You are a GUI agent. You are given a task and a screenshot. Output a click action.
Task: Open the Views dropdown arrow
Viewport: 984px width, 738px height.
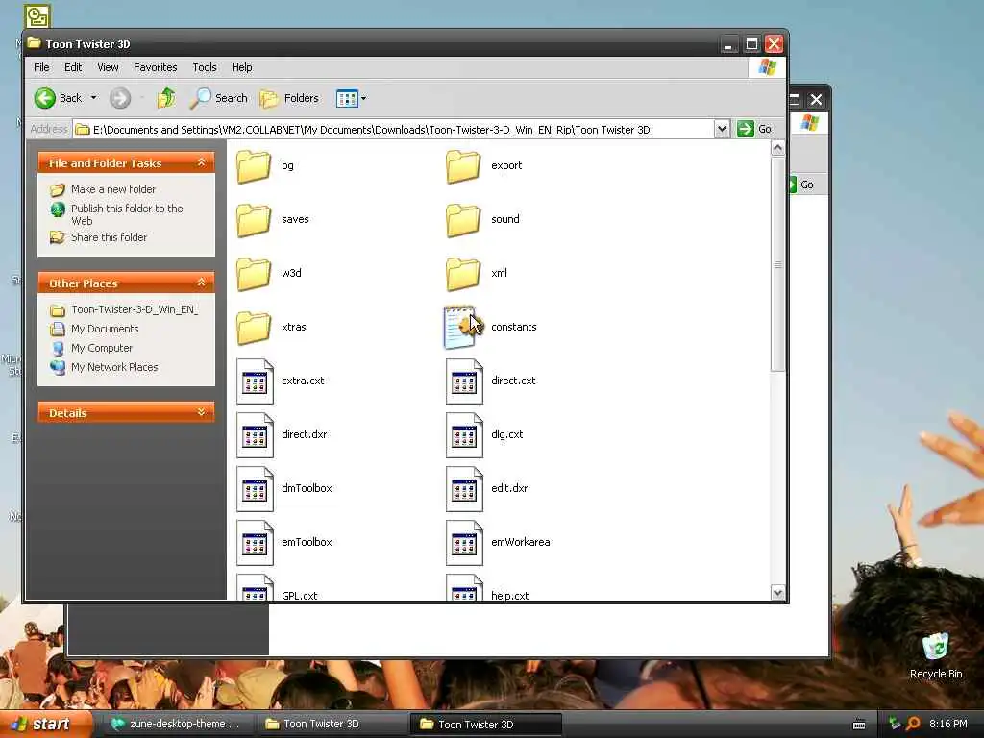click(363, 98)
